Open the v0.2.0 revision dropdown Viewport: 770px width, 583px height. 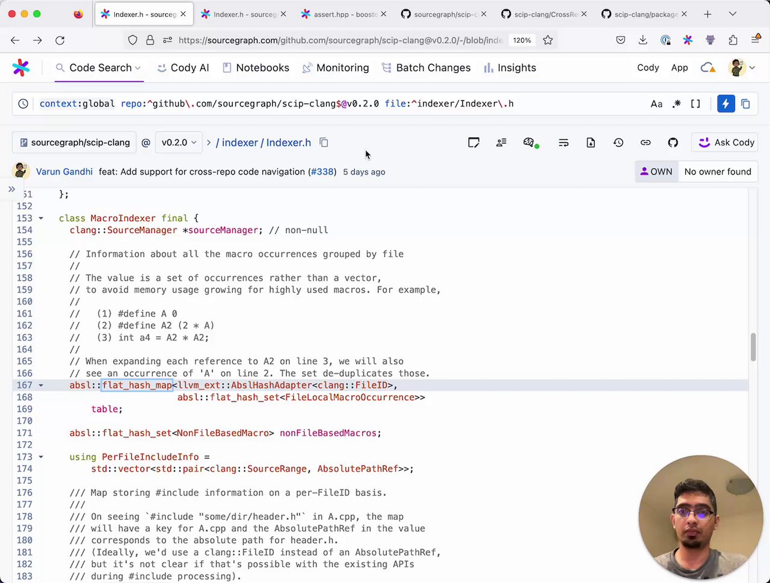coord(179,143)
